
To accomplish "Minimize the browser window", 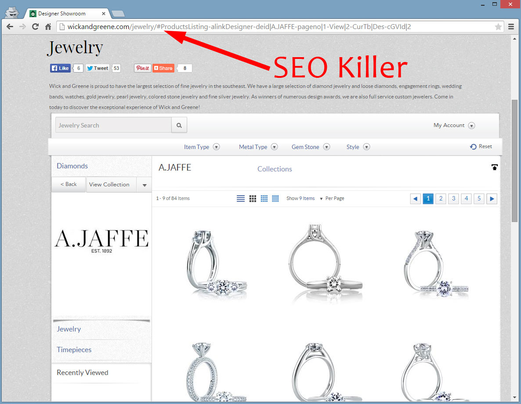I will (483, 5).
